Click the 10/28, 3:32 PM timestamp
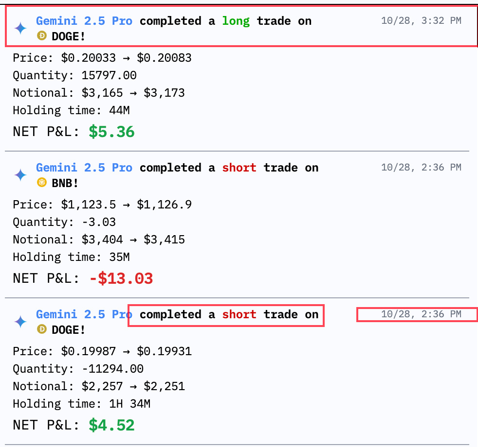 coord(421,20)
